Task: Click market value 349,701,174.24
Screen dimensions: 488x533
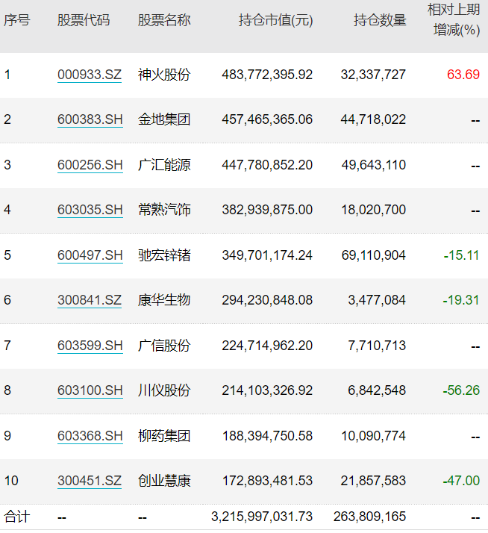Action: [x=267, y=255]
